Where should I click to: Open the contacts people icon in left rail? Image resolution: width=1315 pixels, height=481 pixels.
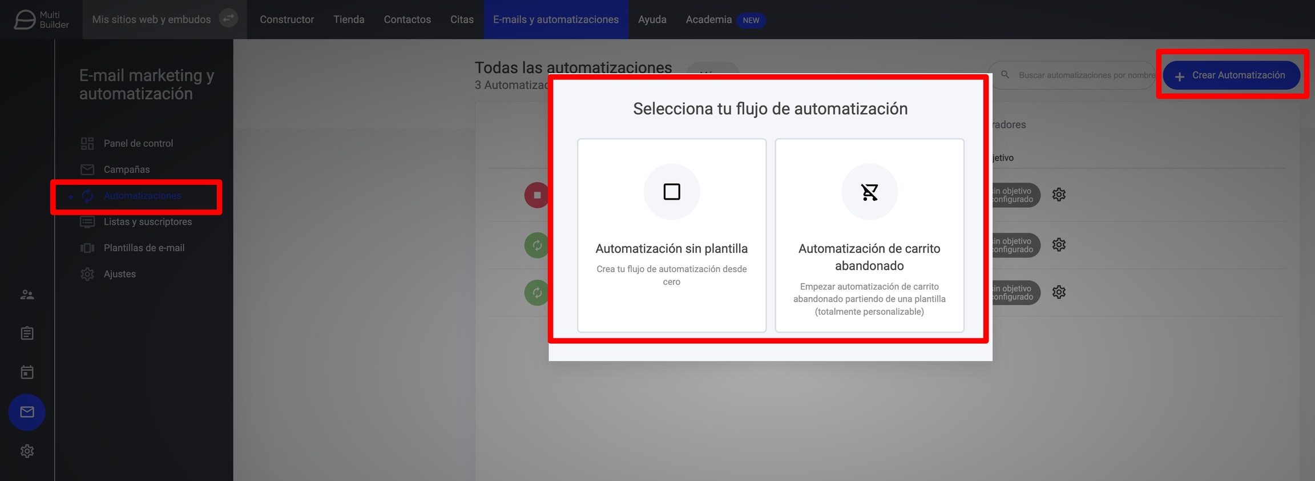coord(27,295)
